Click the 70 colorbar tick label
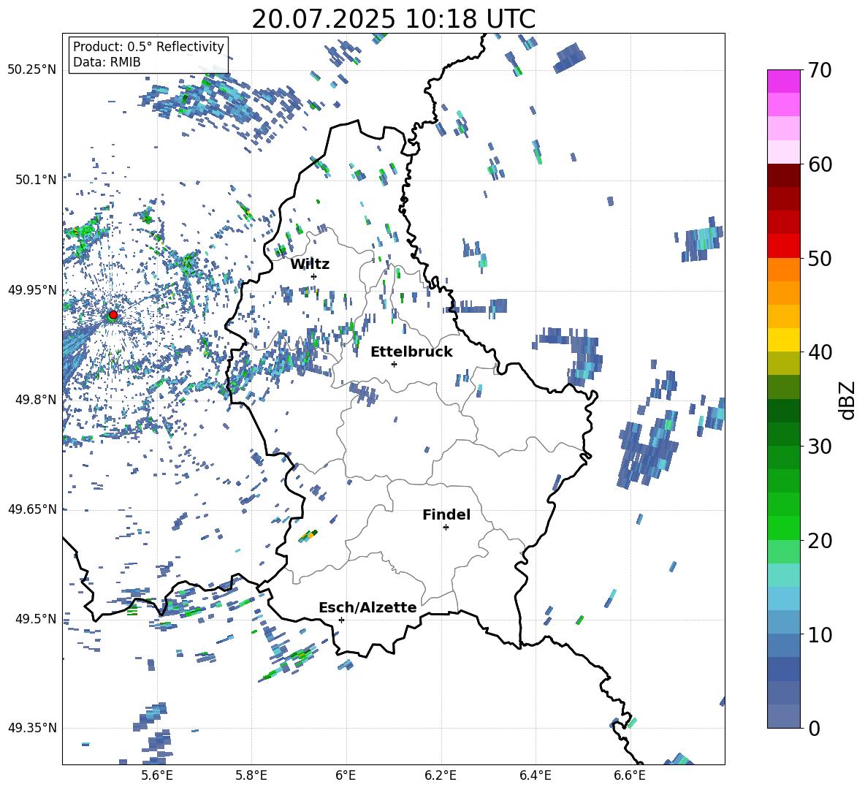 819,70
